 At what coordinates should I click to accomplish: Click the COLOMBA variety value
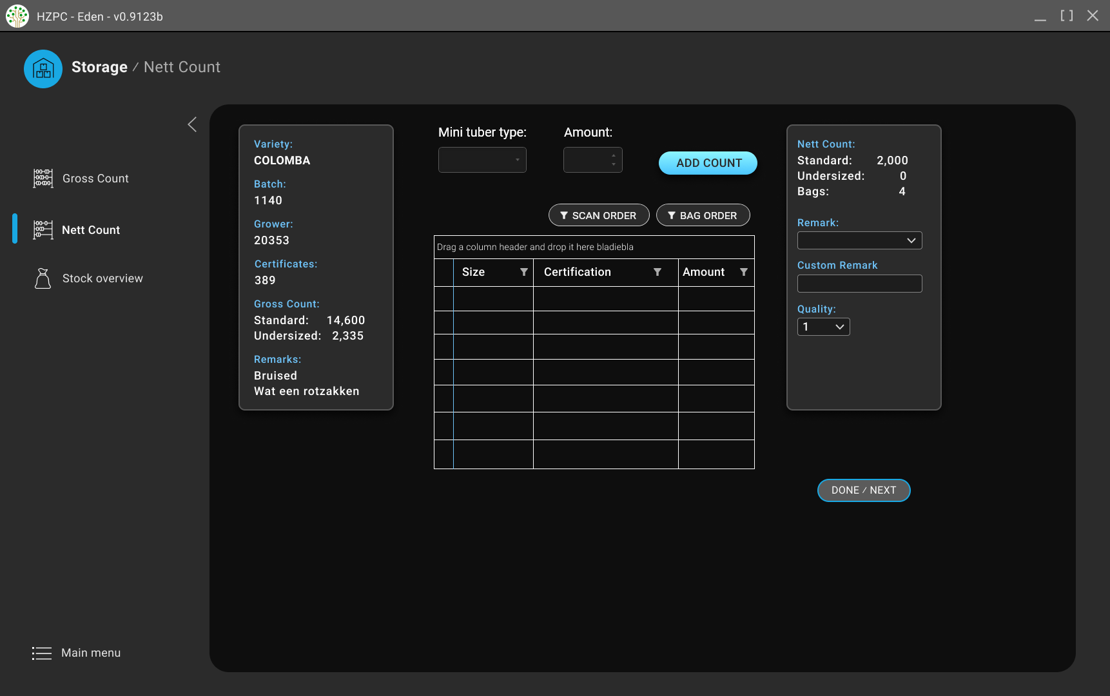[x=282, y=160]
